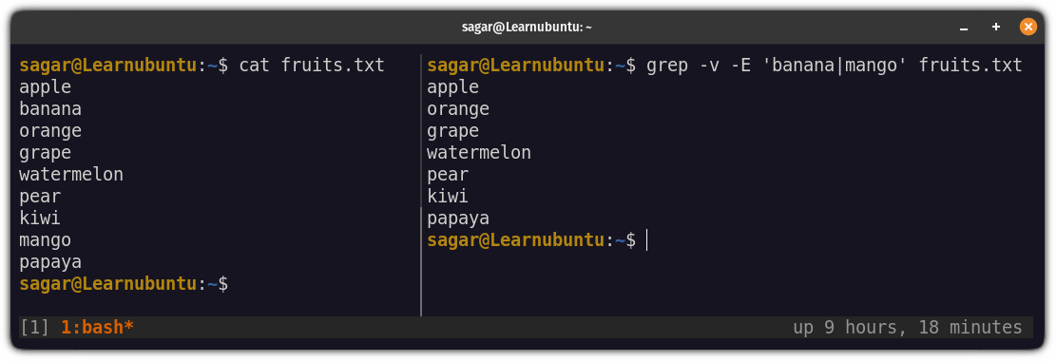Click 'apple' in the right pane output
This screenshot has width=1057, height=362.
point(453,87)
